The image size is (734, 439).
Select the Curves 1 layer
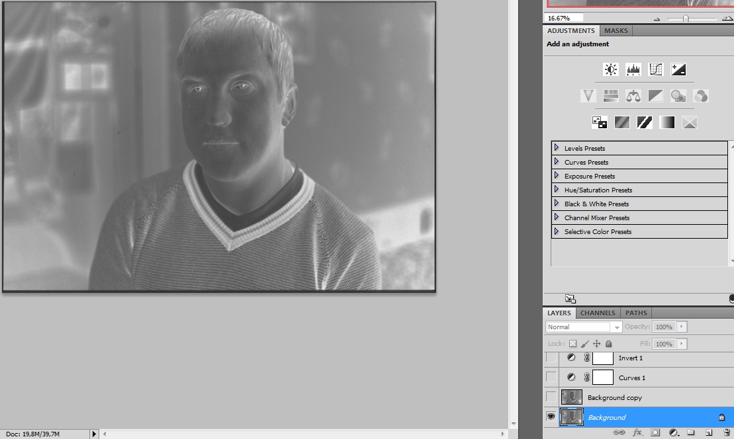[x=631, y=378]
